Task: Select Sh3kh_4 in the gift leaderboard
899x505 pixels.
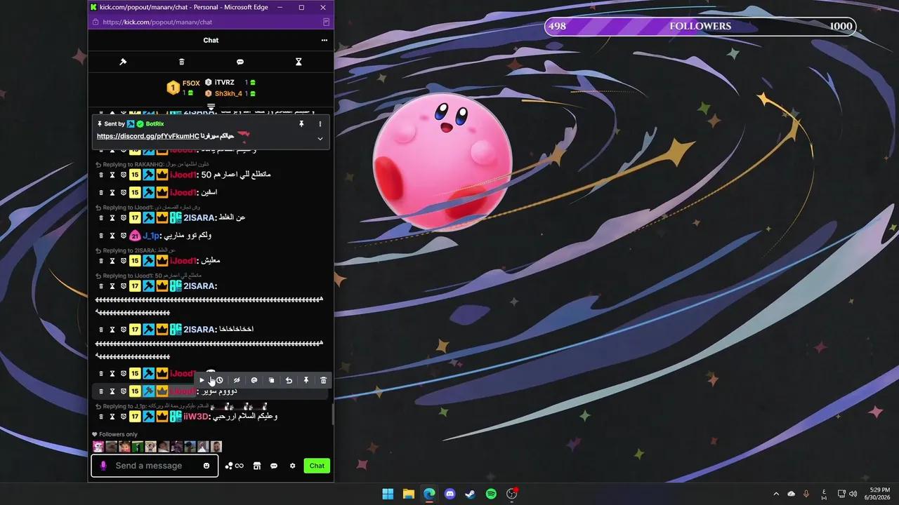Action: coord(230,93)
